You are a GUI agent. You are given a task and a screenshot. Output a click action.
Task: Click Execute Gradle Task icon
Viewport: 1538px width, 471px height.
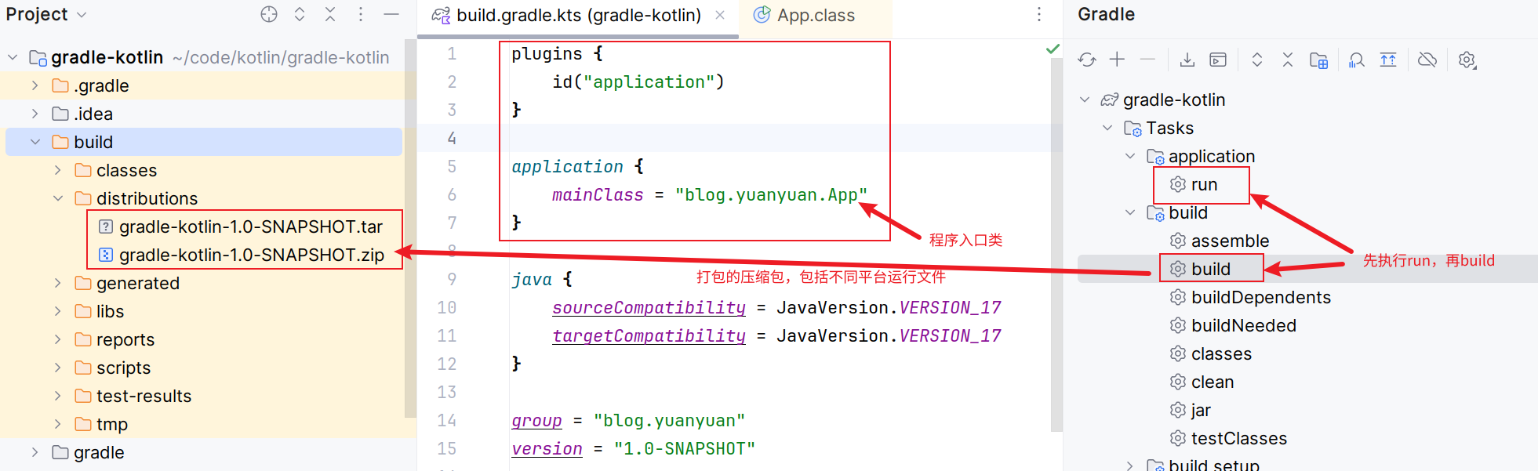[1218, 60]
